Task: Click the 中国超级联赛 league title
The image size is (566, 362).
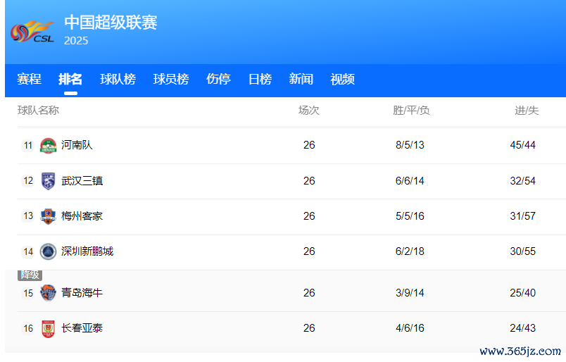Action: point(111,23)
